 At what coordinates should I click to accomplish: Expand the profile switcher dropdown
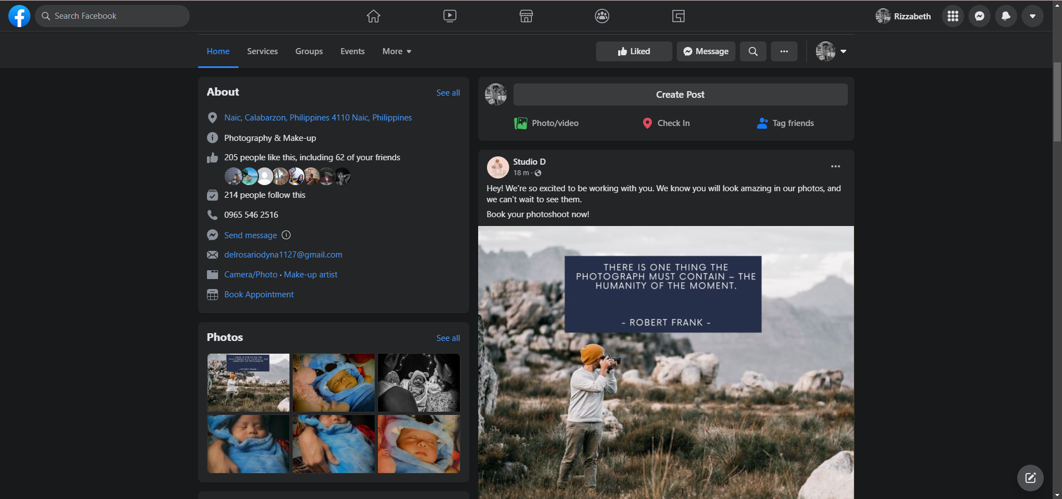831,51
